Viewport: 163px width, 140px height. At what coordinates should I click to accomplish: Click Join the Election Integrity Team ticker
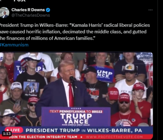click(43, 137)
